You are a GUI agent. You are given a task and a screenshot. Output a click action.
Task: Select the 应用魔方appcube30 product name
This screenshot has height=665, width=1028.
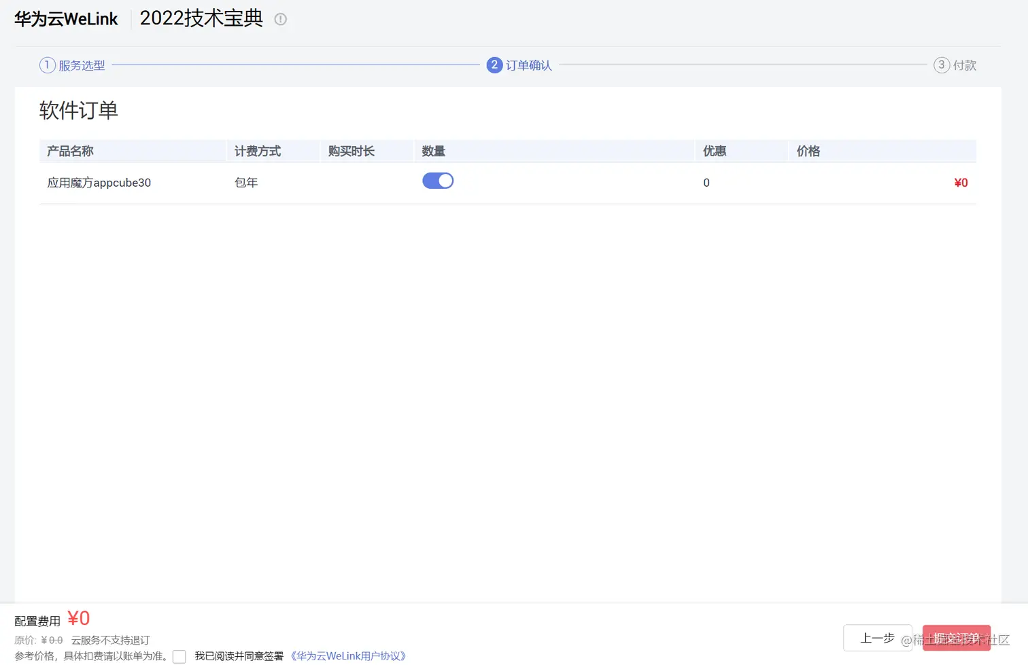click(99, 183)
